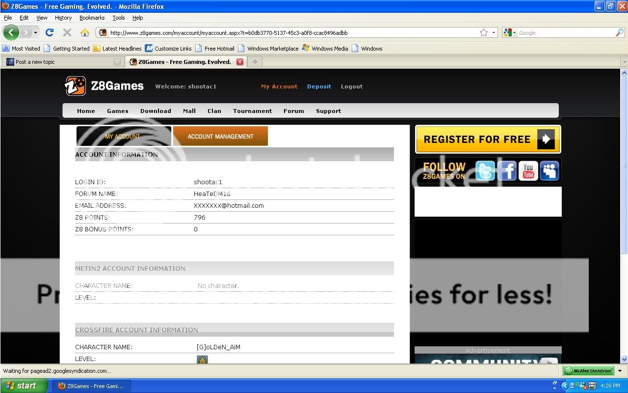Click the [G]oLDeN_AiM character name
Screen dimensions: 628x393
click(x=218, y=347)
